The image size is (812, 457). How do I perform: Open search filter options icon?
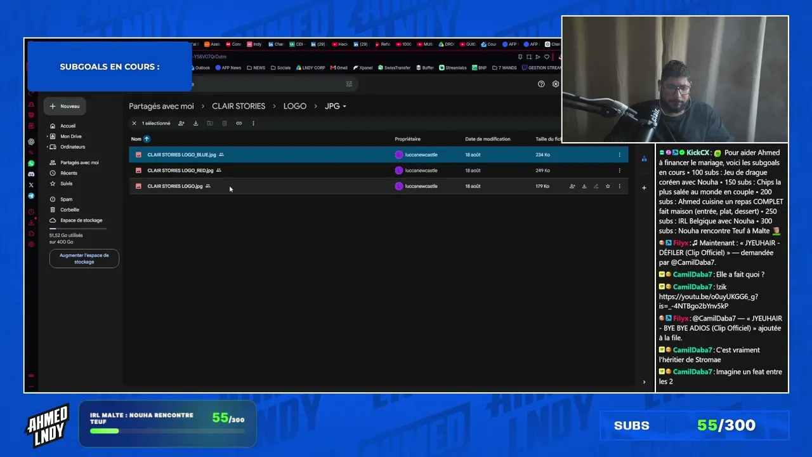[x=349, y=84]
